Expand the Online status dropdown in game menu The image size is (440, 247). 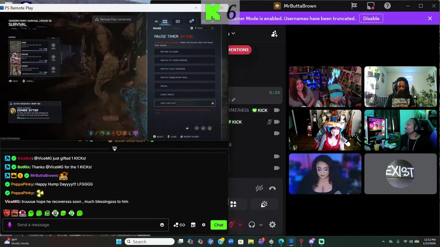point(204,28)
